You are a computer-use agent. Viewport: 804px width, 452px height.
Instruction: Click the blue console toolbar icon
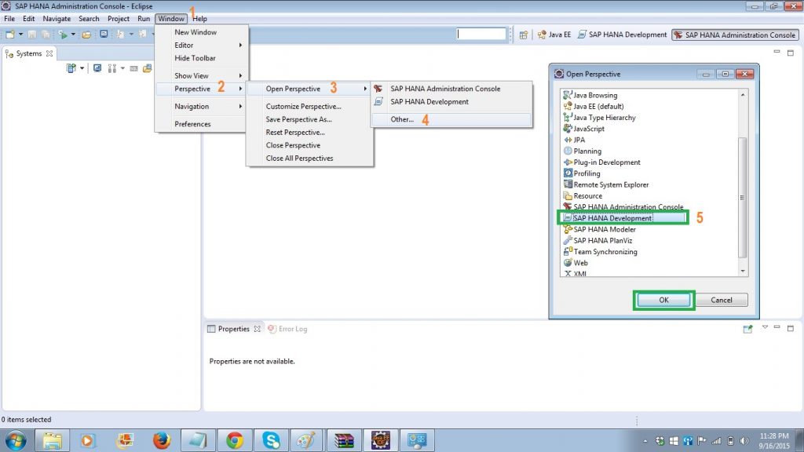(104, 35)
